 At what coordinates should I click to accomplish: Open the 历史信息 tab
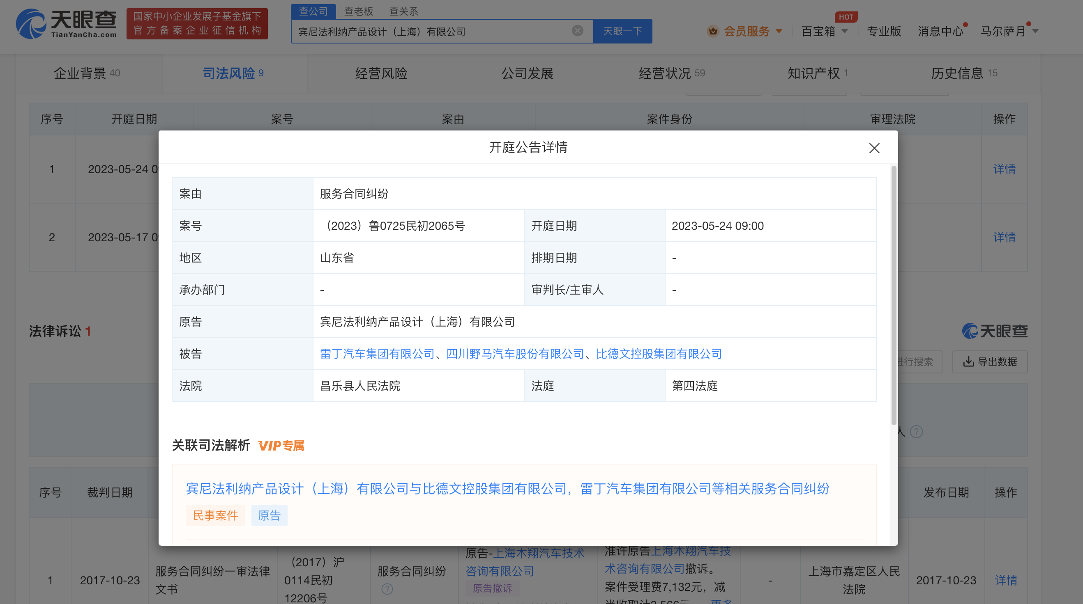tap(964, 73)
